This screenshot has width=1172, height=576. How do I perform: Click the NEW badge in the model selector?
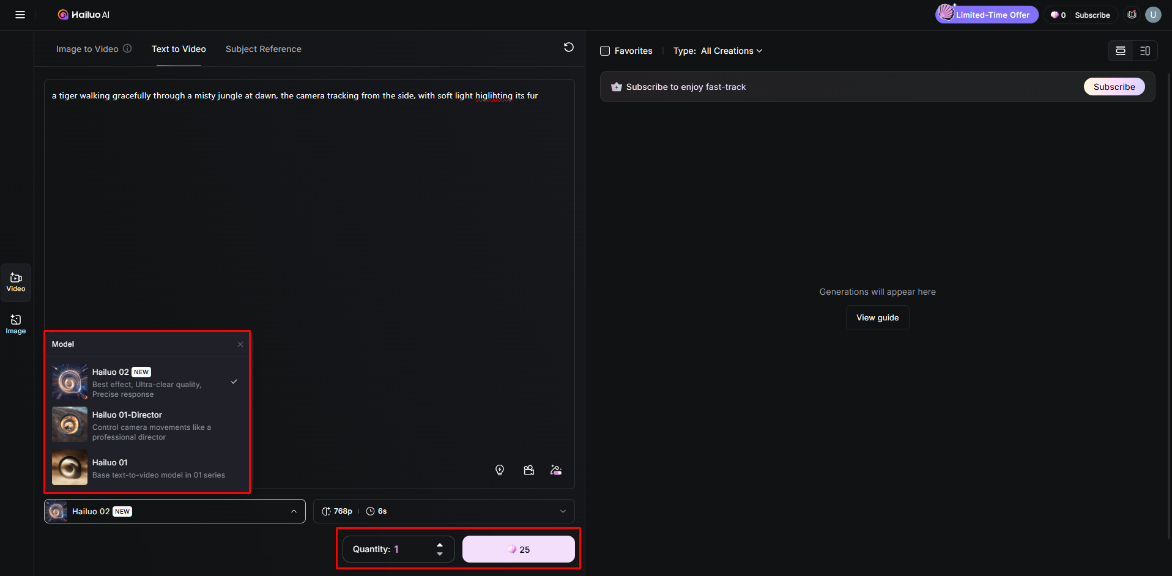pyautogui.click(x=122, y=512)
